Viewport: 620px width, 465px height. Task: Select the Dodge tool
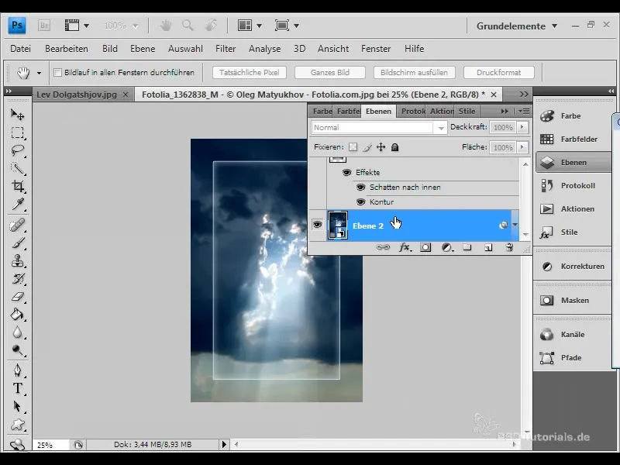(17, 350)
